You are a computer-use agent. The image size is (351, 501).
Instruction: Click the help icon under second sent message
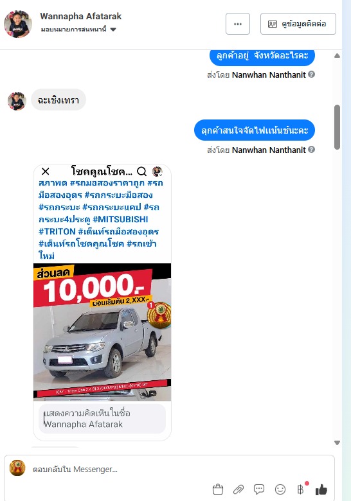click(312, 150)
